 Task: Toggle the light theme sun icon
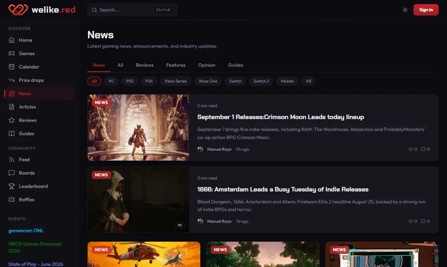point(405,10)
